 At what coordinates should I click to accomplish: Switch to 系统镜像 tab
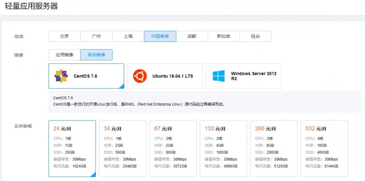(96, 55)
